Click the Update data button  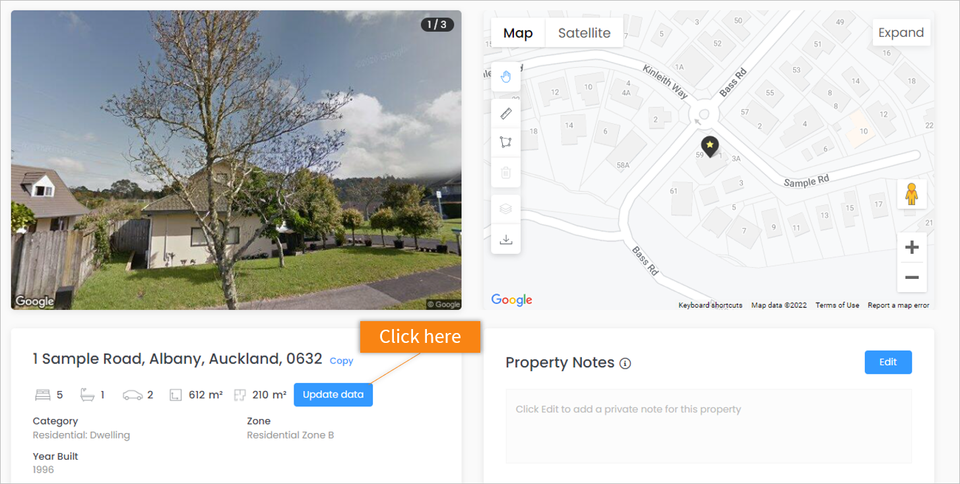click(x=333, y=394)
